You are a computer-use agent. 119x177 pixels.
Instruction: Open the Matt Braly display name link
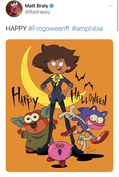(36, 6)
